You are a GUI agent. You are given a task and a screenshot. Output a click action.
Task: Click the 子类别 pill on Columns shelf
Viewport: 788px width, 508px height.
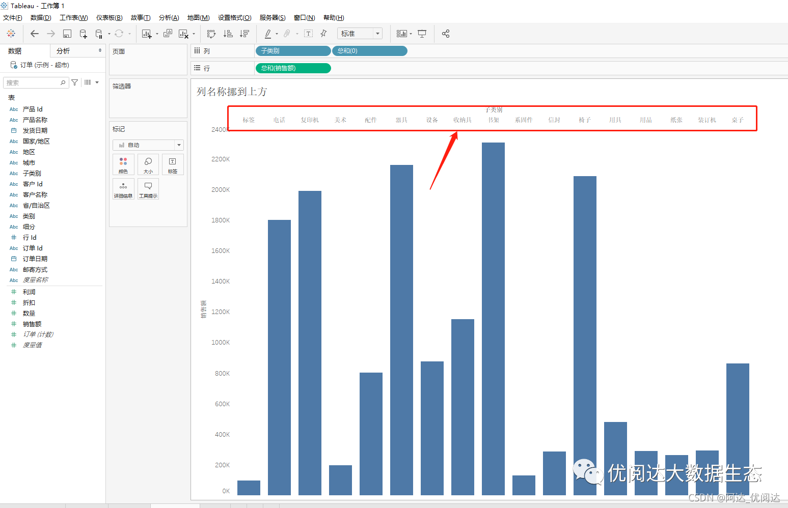point(293,51)
